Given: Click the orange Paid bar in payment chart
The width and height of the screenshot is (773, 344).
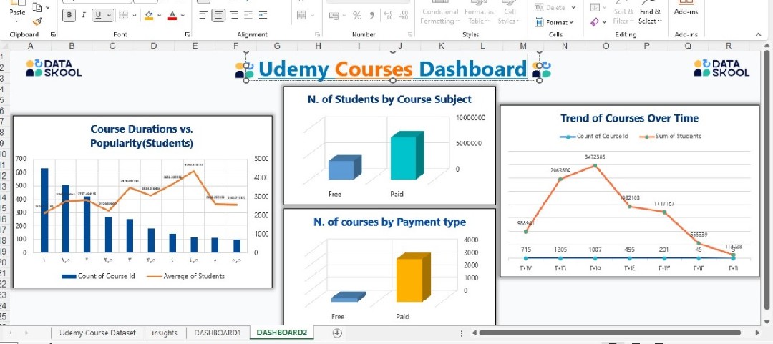Looking at the screenshot, I should pos(413,277).
